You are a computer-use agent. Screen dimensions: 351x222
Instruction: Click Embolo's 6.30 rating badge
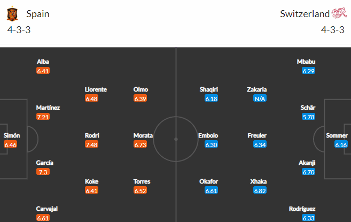coord(212,144)
